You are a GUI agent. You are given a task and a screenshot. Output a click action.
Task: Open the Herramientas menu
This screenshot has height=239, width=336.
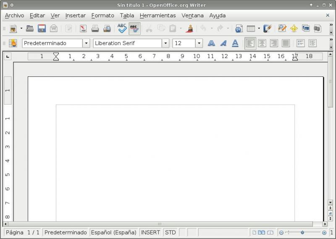click(158, 16)
